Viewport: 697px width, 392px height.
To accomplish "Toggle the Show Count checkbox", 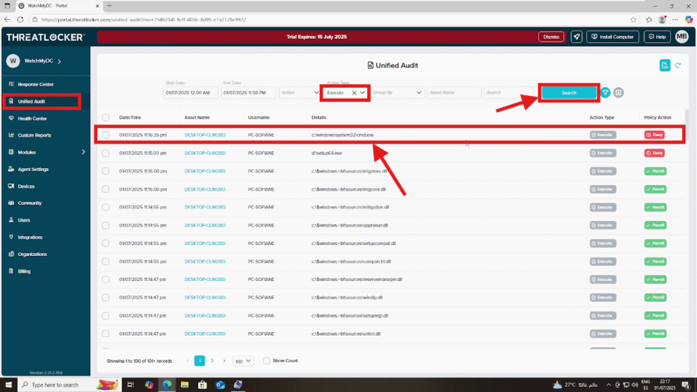I will [267, 361].
